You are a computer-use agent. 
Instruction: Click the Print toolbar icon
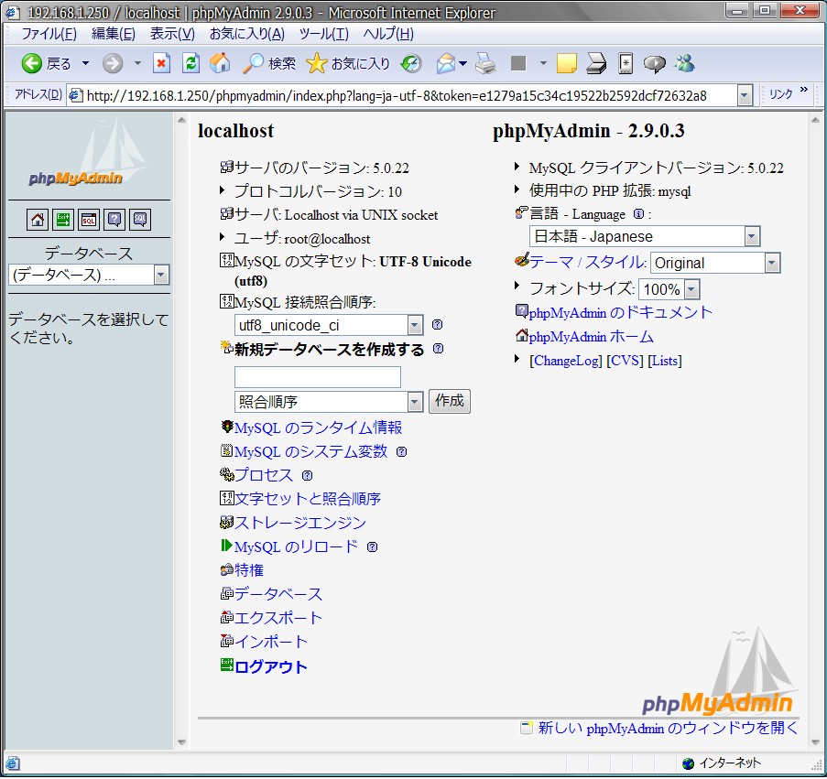485,64
